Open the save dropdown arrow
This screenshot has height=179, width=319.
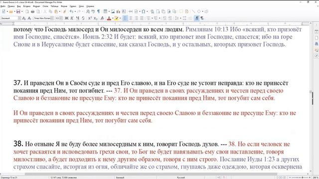click(22, 11)
